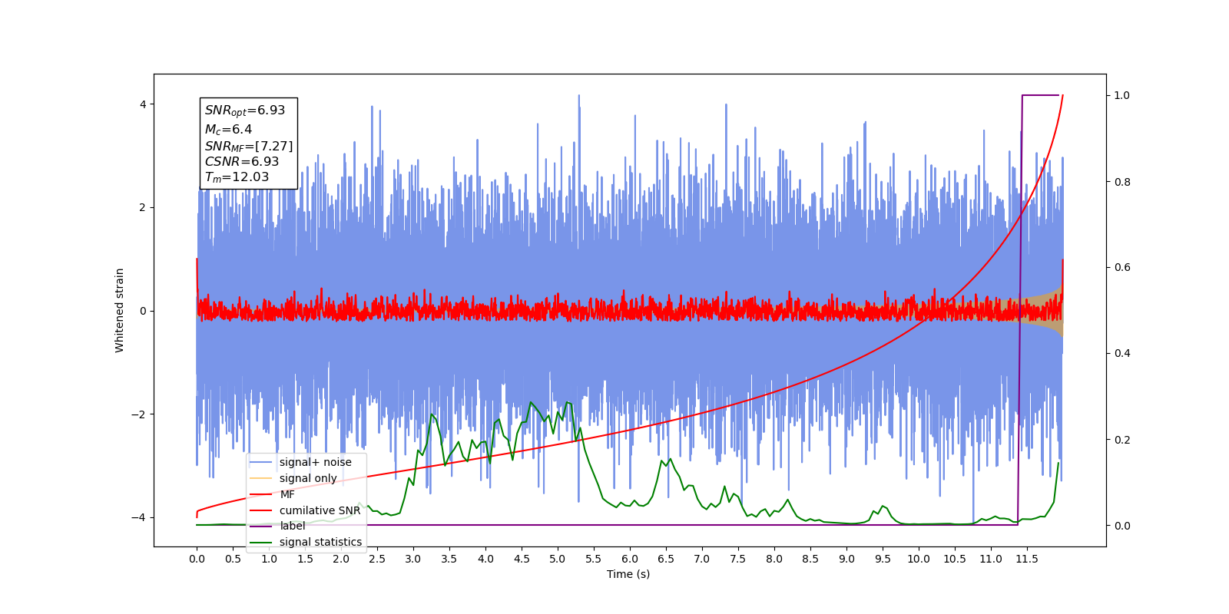Click the 8.0 x-axis tick label
The width and height of the screenshot is (1229, 614).
(x=774, y=559)
